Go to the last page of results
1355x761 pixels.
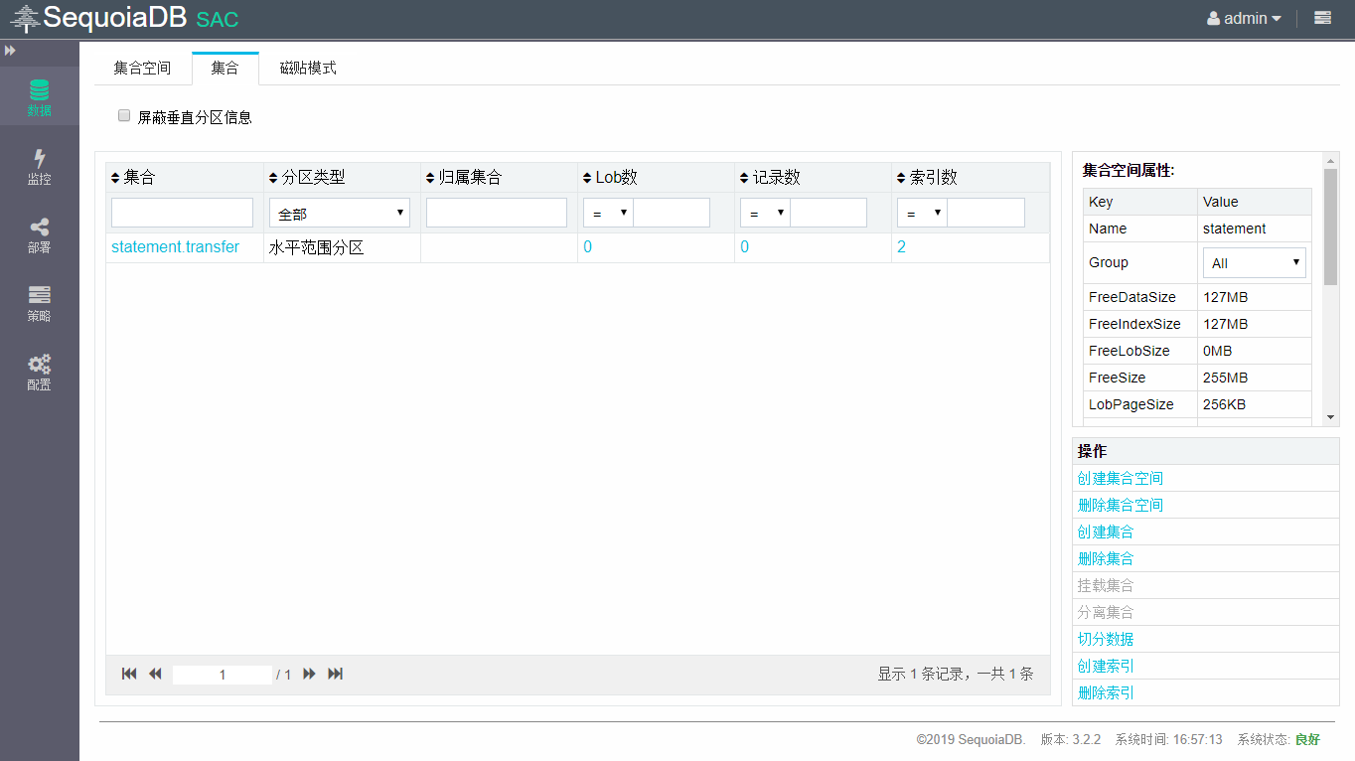coord(336,674)
